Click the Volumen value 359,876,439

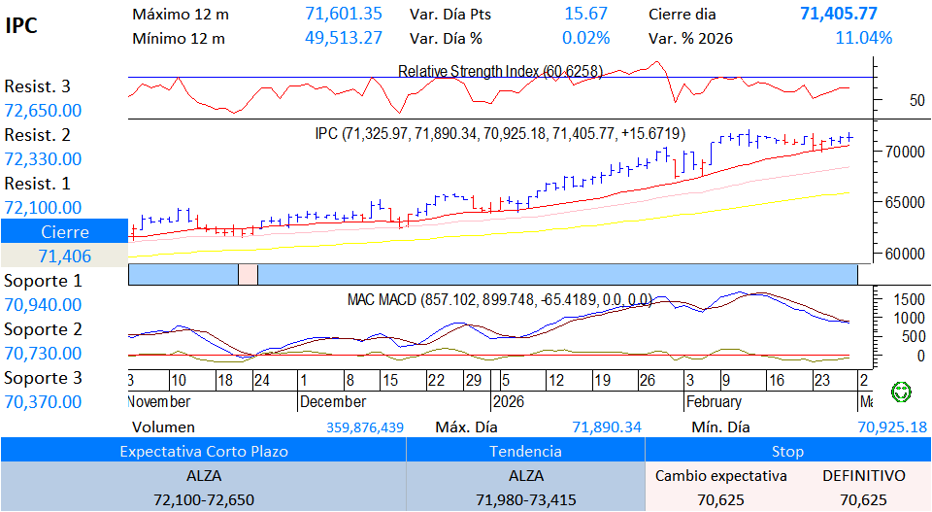(x=365, y=427)
